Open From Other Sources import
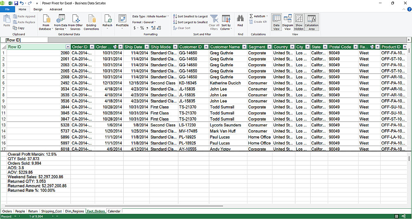The image size is (412, 219). (x=75, y=22)
